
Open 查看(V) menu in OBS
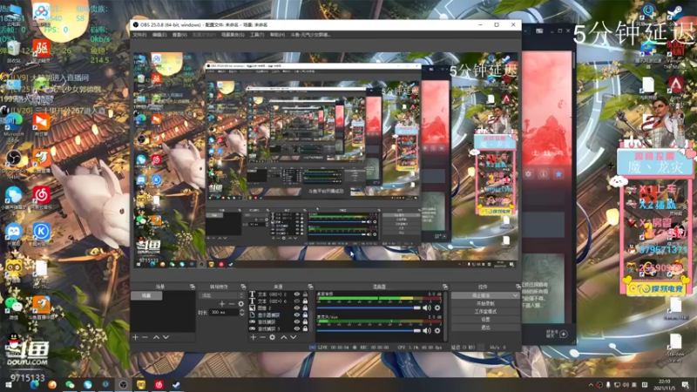(179, 35)
